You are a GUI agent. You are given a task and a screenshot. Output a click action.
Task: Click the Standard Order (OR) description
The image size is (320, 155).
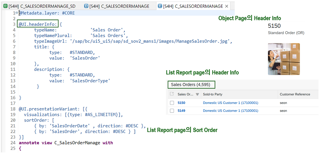pos(286,33)
